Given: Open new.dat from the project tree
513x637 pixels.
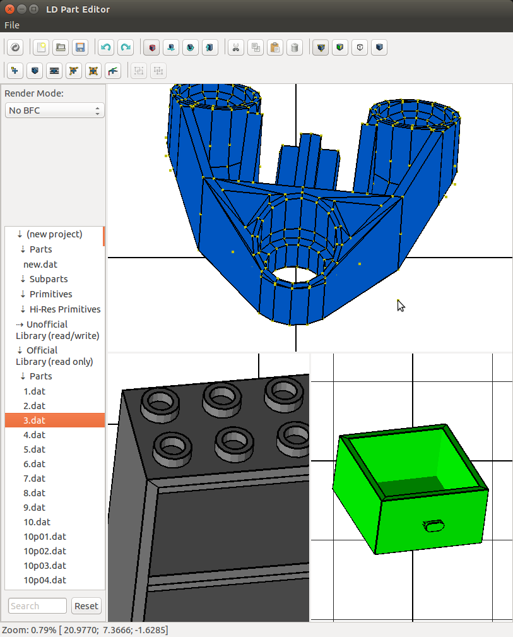Looking at the screenshot, I should pyautogui.click(x=40, y=265).
